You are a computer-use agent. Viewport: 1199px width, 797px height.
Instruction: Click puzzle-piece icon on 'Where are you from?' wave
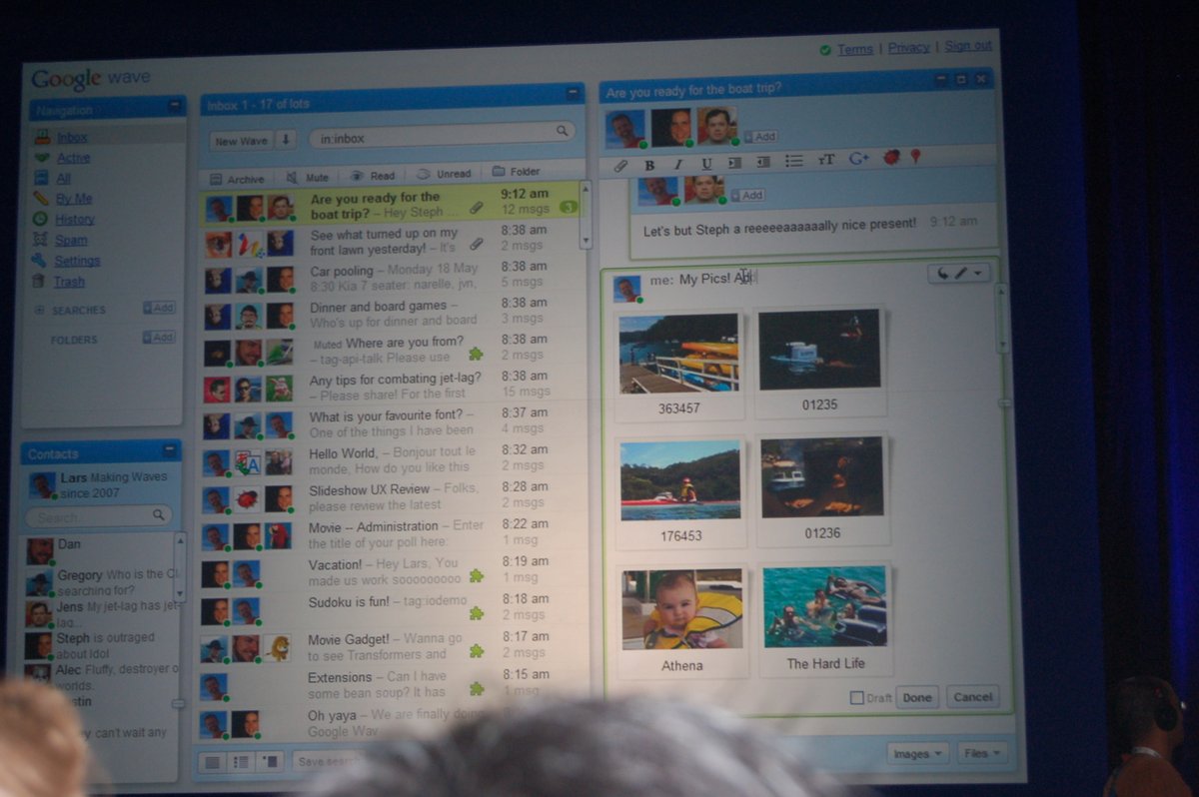pos(477,353)
